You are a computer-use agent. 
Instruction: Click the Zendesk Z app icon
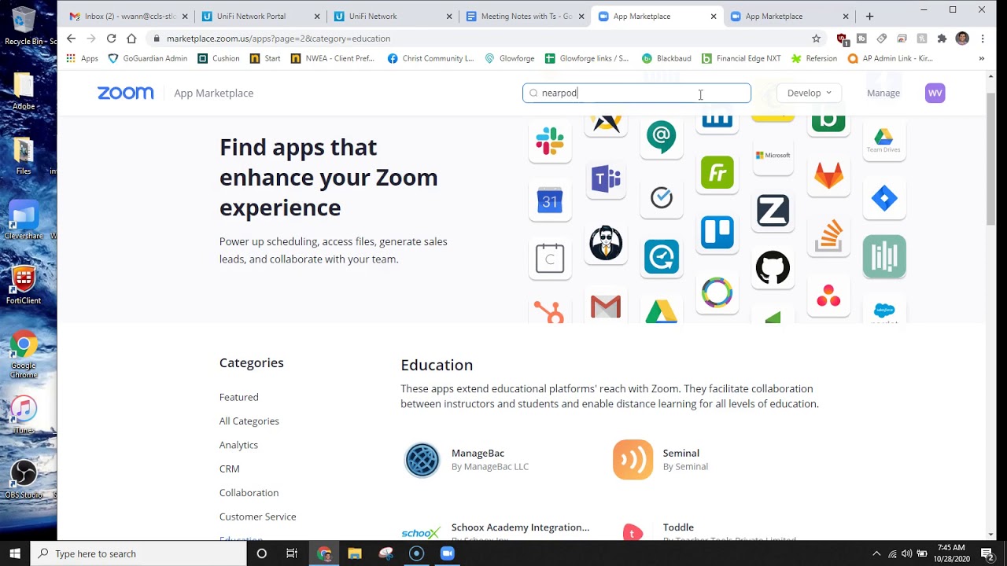773,211
